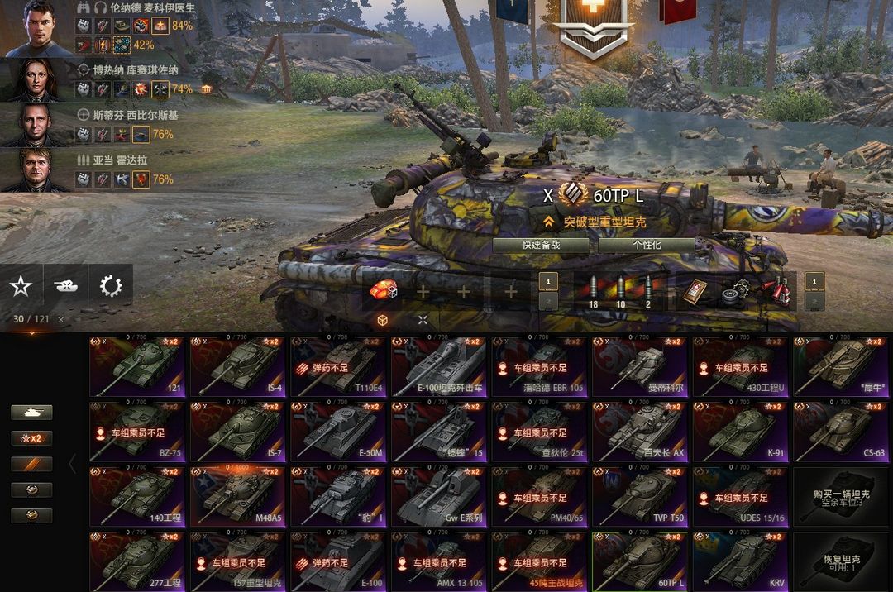This screenshot has width=893, height=592.
Task: Toggle the ×2 star bonus filter
Action: point(32,437)
